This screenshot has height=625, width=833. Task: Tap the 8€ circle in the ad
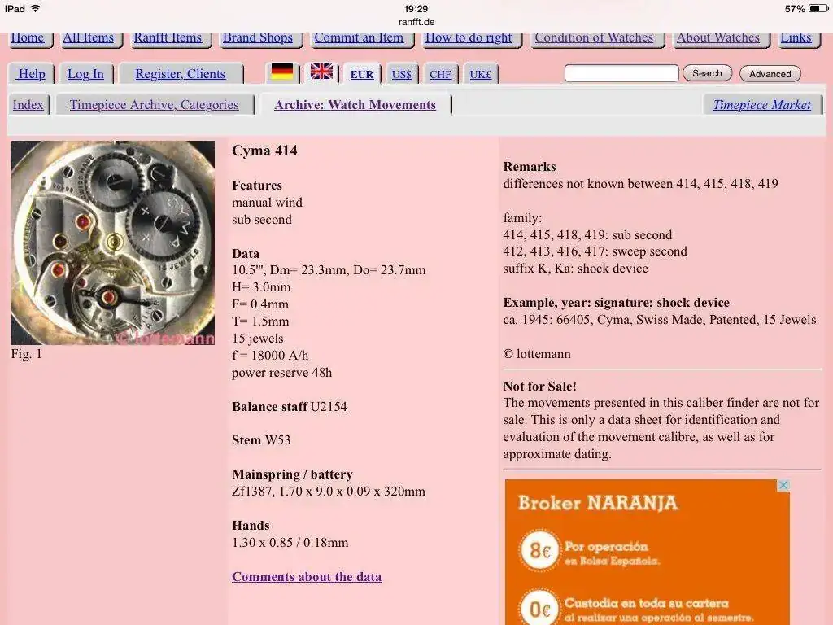539,550
